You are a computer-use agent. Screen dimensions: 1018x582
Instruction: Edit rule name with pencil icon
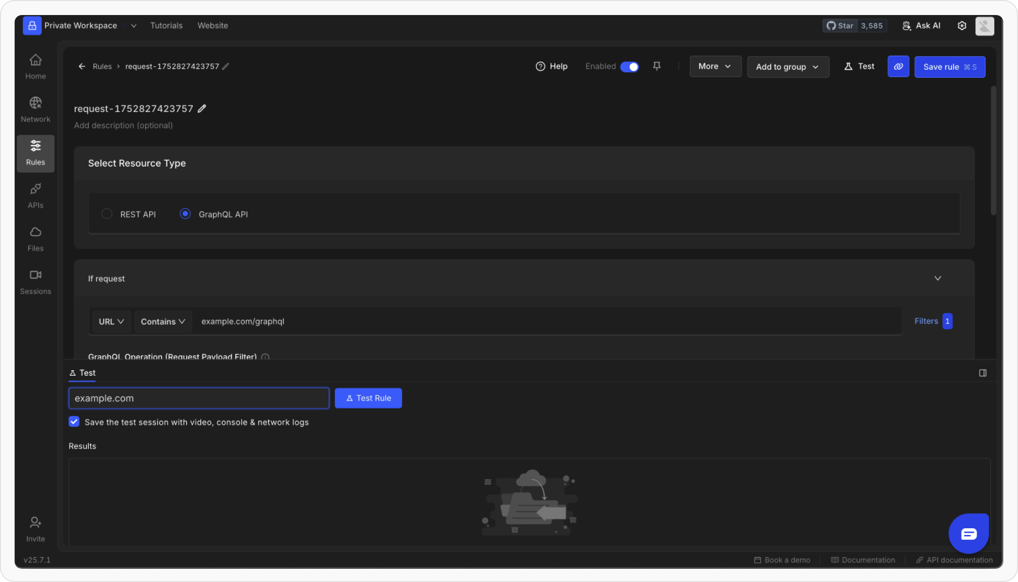point(202,108)
